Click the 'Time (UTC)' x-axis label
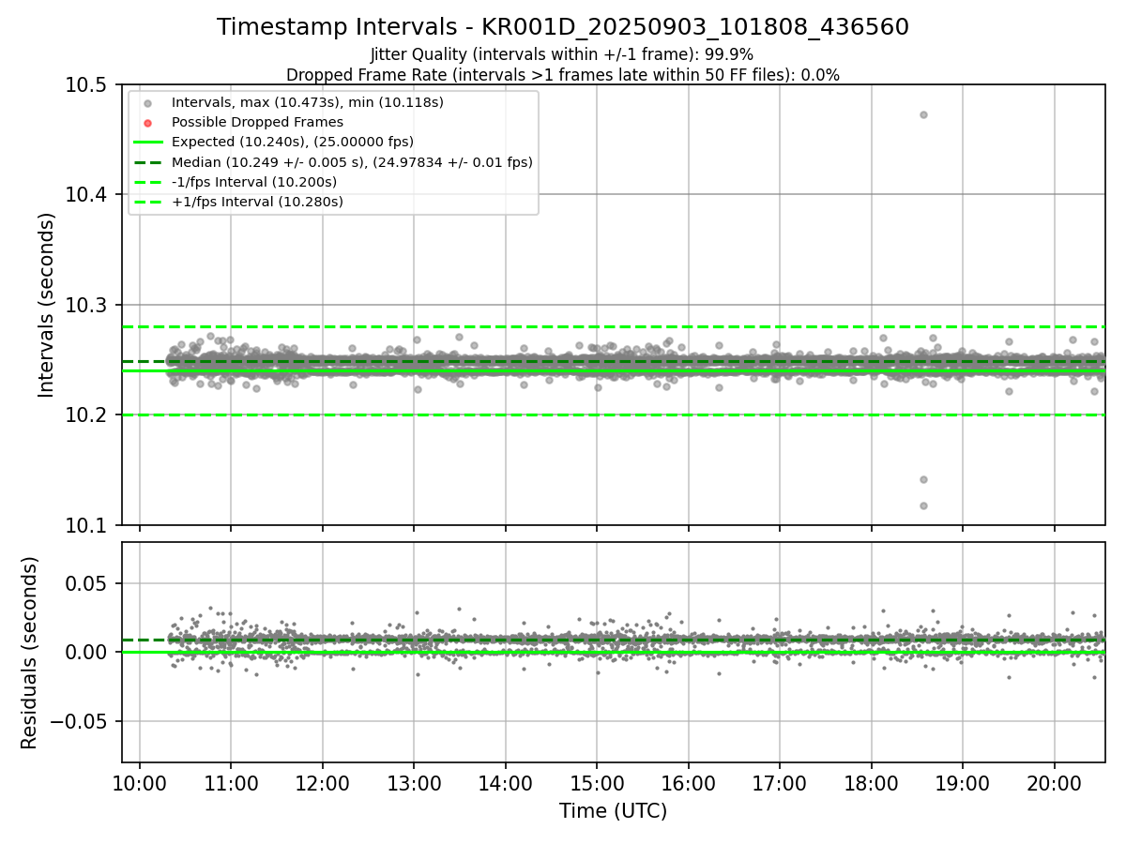Viewport: 1126px width, 844px height. [613, 811]
